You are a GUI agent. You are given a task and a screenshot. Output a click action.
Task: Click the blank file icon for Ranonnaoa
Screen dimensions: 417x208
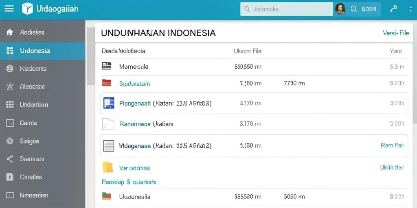[108, 124]
